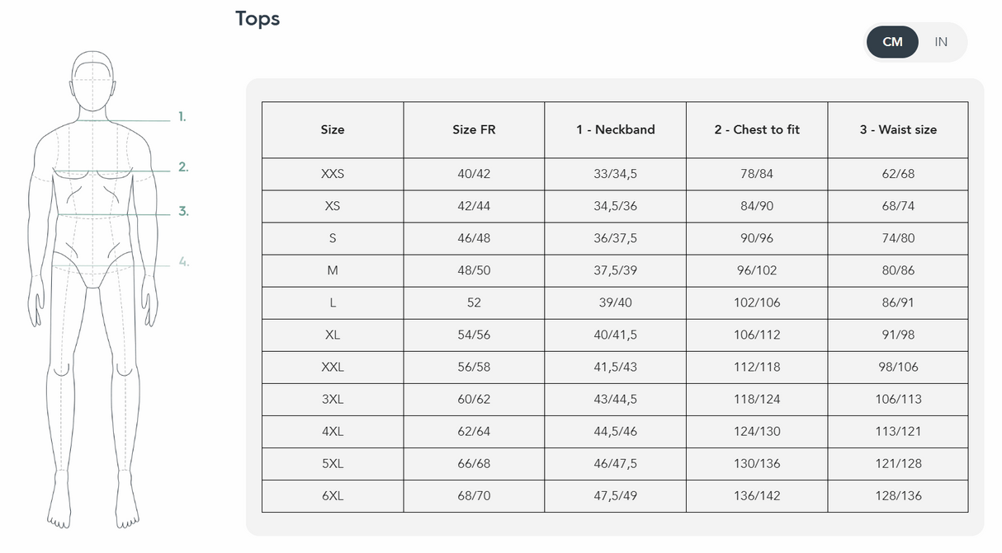Click the 98/106 waist measurement cell

point(898,367)
